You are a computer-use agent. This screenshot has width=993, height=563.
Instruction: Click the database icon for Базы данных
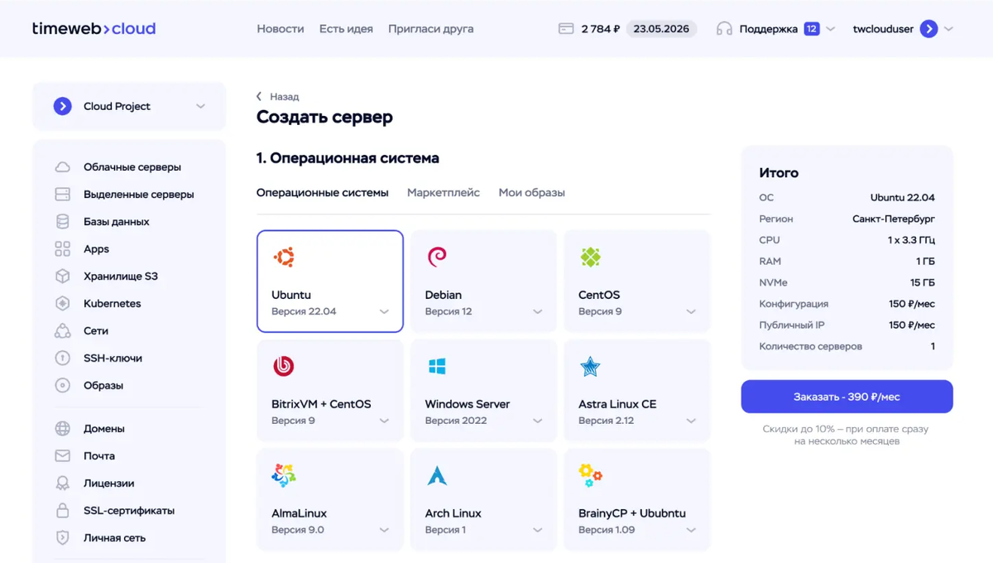(63, 222)
